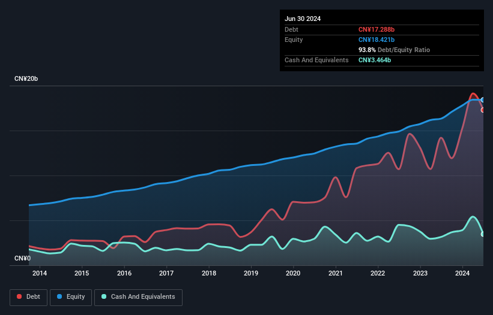
Task: Click the CN¥3.464b cash value
Action: 375,60
